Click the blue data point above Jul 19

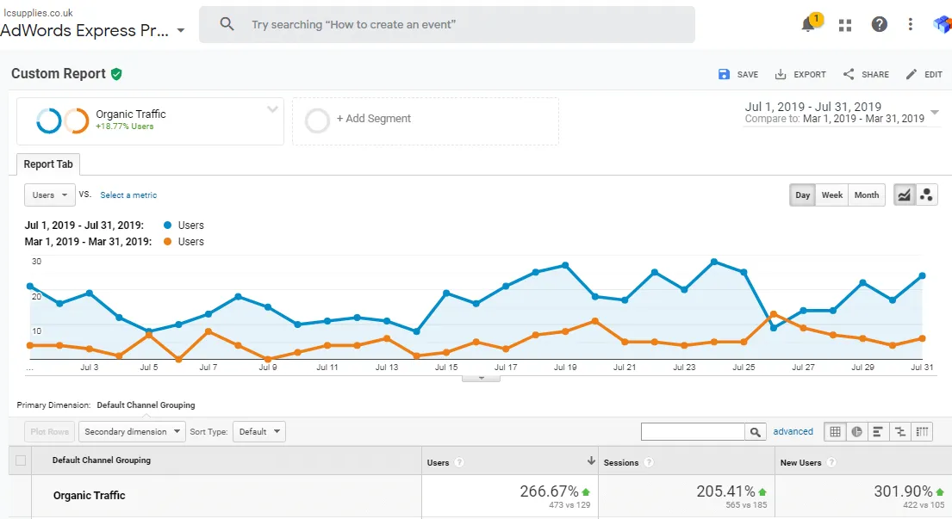pyautogui.click(x=565, y=266)
